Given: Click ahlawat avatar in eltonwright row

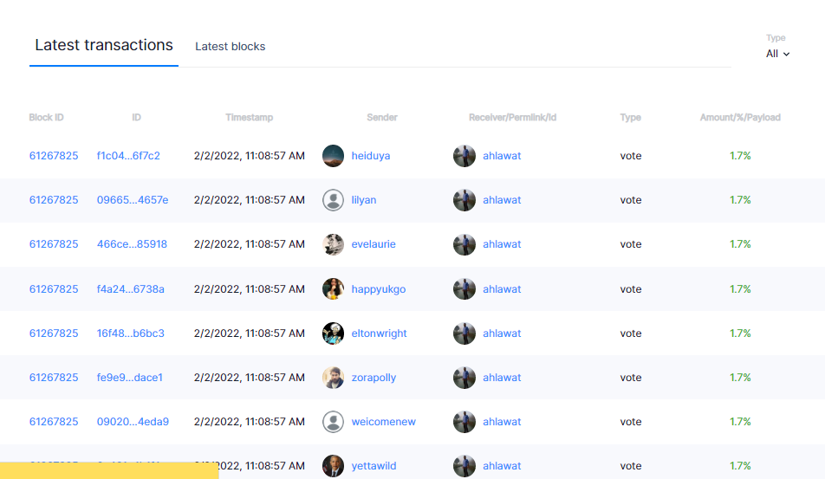Looking at the screenshot, I should (464, 333).
